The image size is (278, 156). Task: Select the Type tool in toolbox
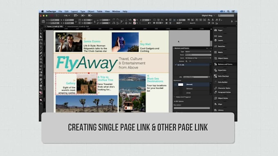click(x=41, y=47)
